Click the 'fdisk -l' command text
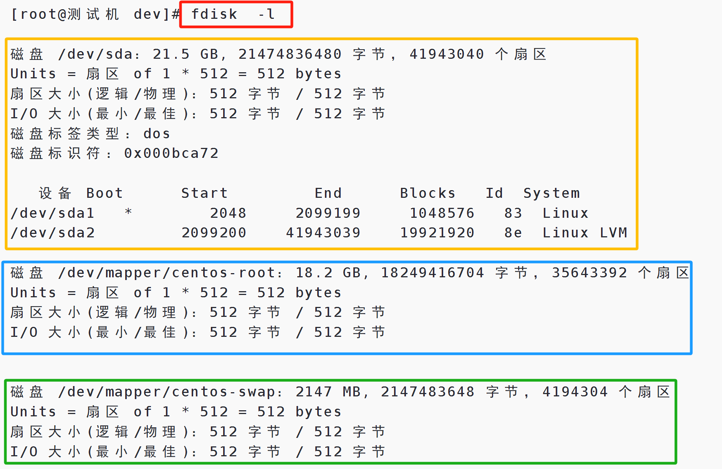The height and width of the screenshot is (469, 722). pos(233,15)
